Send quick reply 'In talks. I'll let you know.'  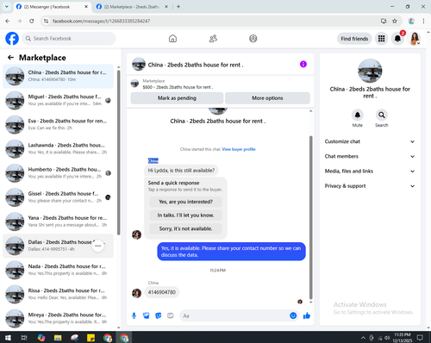click(185, 215)
